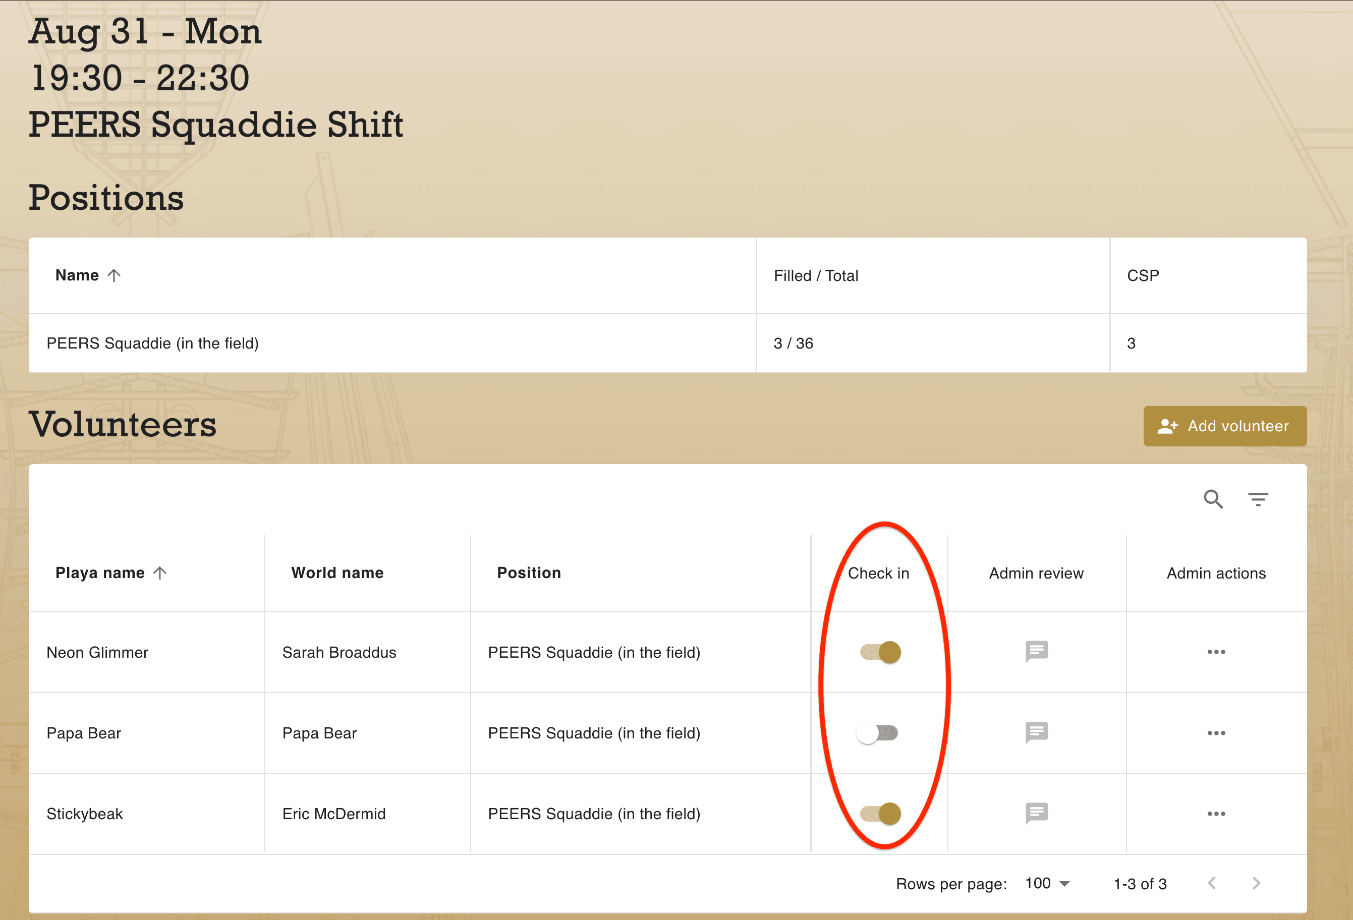This screenshot has width=1353, height=920.
Task: Click the Filled / Total column header
Action: click(816, 276)
